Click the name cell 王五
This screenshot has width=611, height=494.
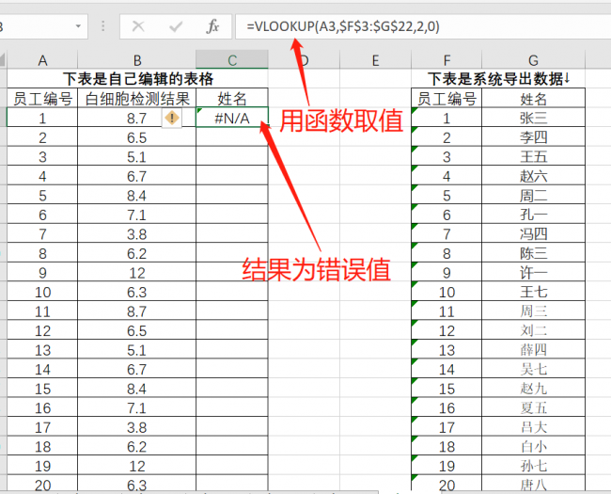pyautogui.click(x=534, y=156)
